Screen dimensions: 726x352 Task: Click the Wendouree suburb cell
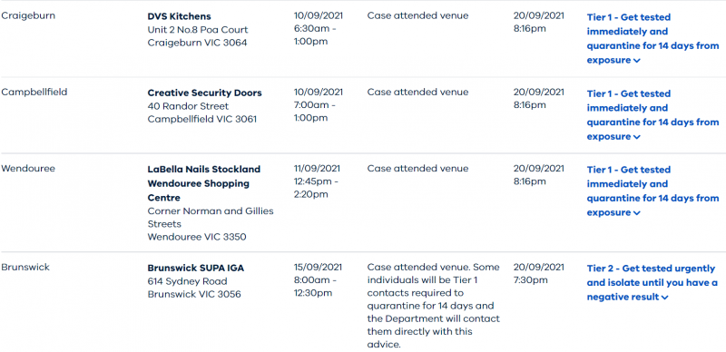(x=28, y=168)
